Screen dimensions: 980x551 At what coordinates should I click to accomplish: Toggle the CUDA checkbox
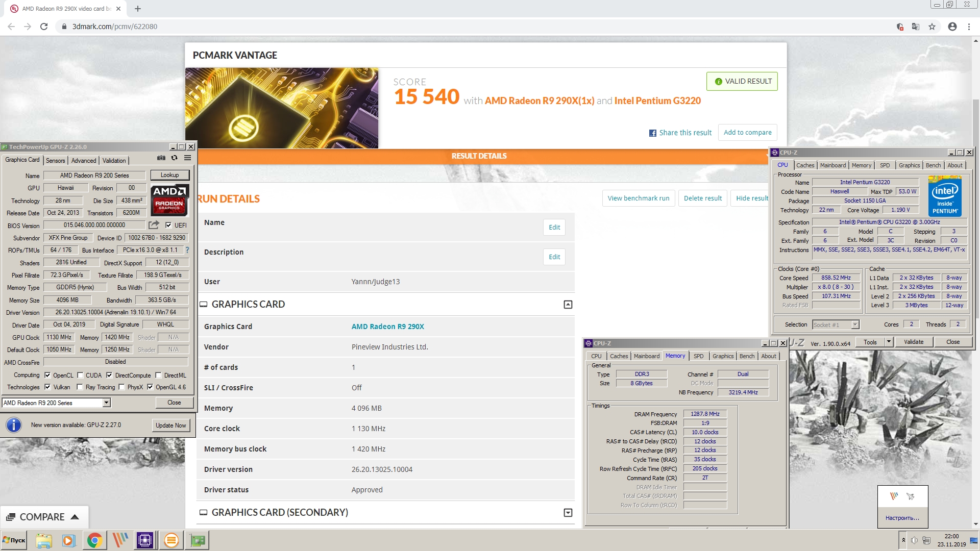point(80,375)
